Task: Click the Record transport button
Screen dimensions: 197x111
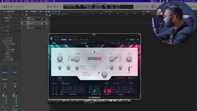Action: click(x=54, y=7)
